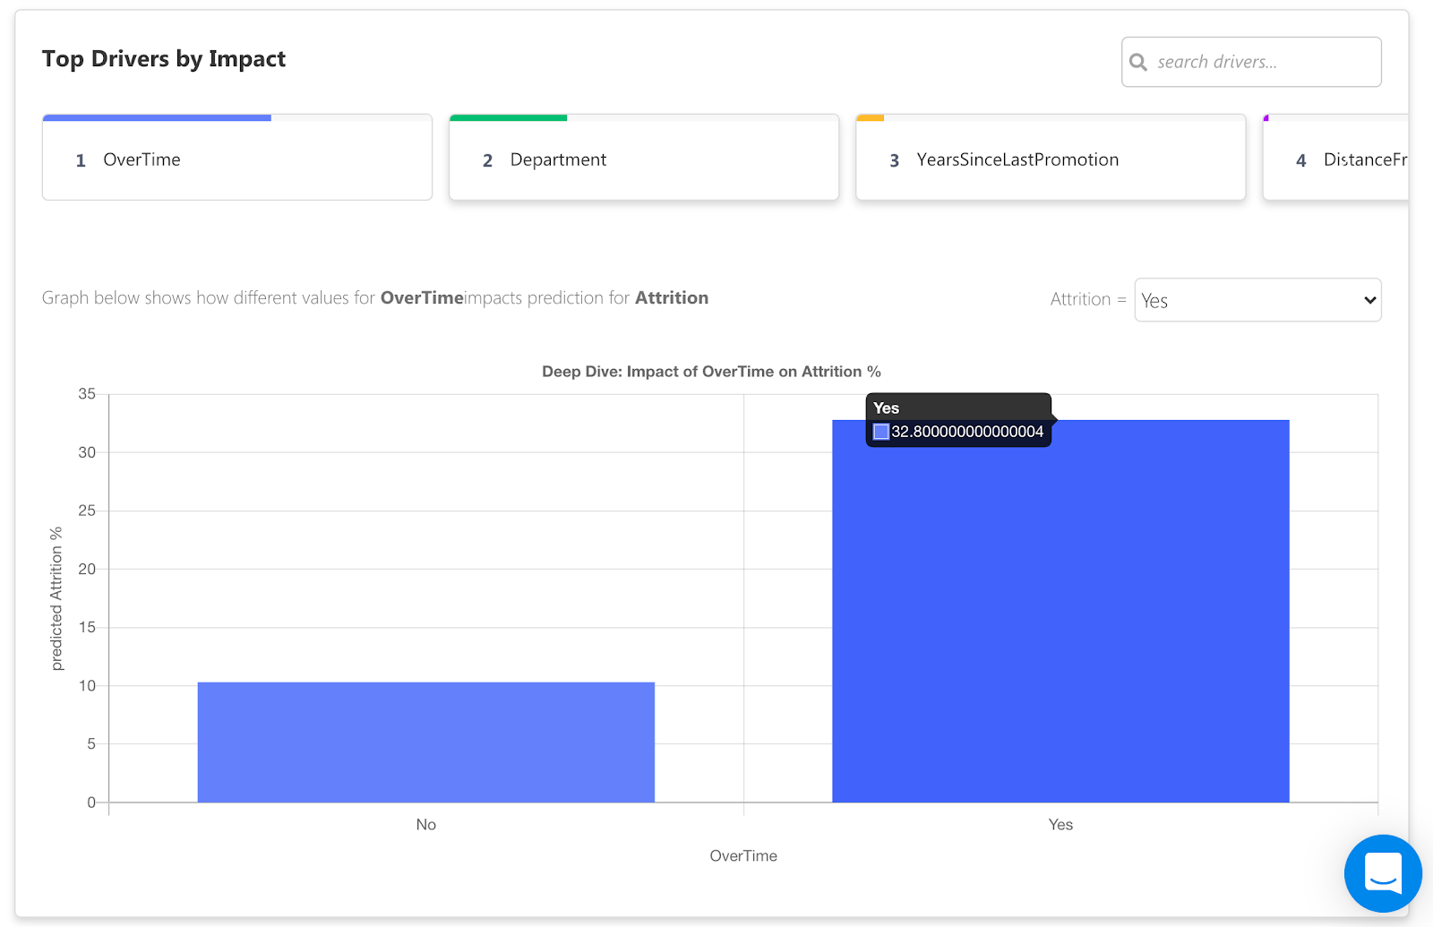Select the OverTime driver card

(236, 159)
